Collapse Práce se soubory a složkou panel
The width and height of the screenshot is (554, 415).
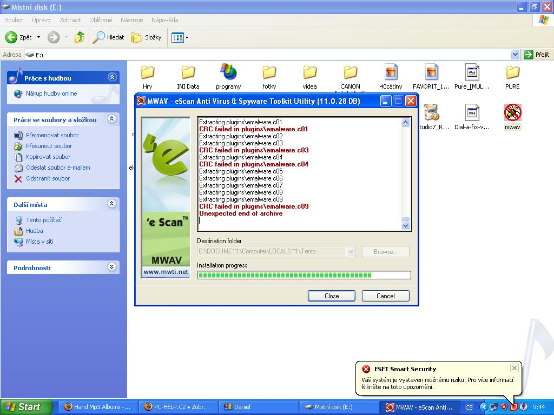[112, 119]
